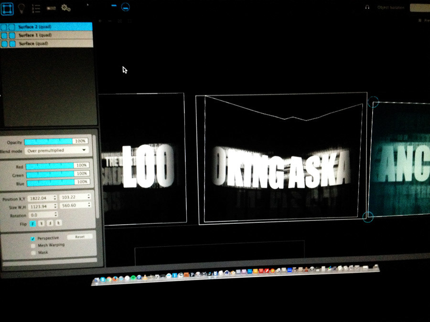Select the second Flip button (horizontal mirror)
430x322 pixels.
click(x=41, y=223)
